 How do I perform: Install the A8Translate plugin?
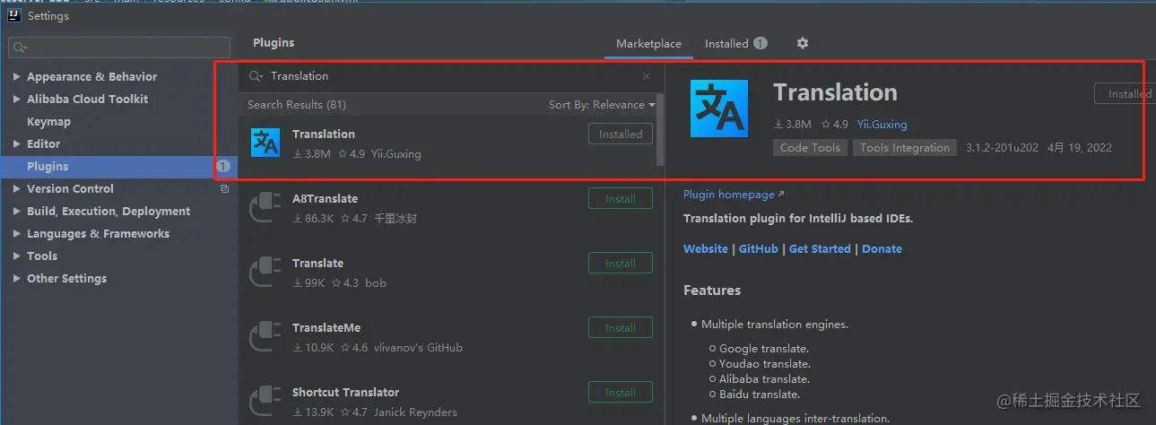tap(621, 199)
